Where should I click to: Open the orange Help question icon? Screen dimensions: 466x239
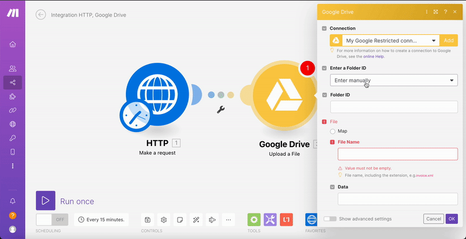(12, 215)
